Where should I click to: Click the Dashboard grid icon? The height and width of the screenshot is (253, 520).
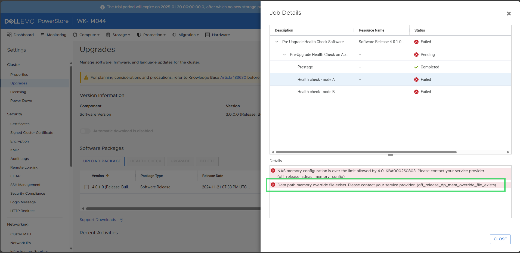[x=9, y=35]
